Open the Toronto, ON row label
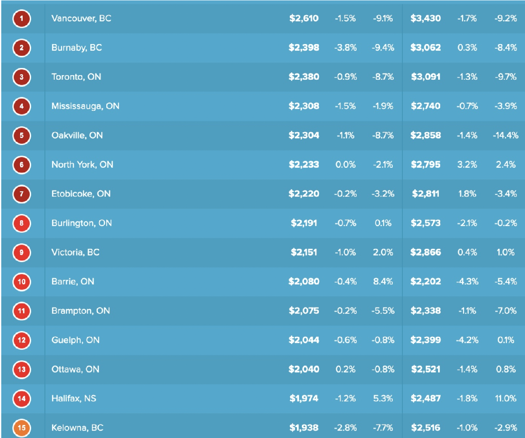 [x=76, y=77]
